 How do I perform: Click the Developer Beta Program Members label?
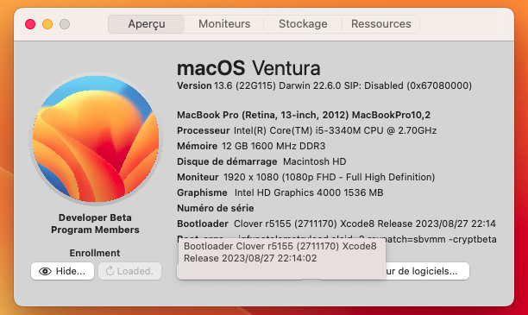coord(95,224)
